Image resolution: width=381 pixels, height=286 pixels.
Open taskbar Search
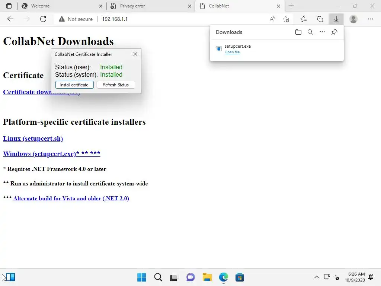tap(158, 277)
